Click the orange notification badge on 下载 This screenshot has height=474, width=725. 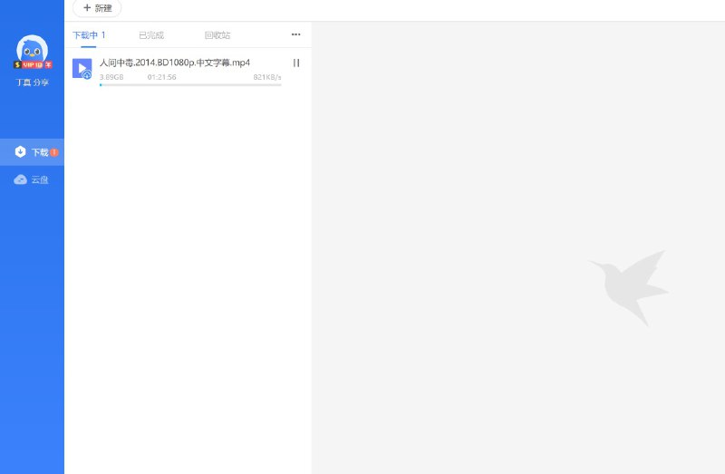click(54, 152)
